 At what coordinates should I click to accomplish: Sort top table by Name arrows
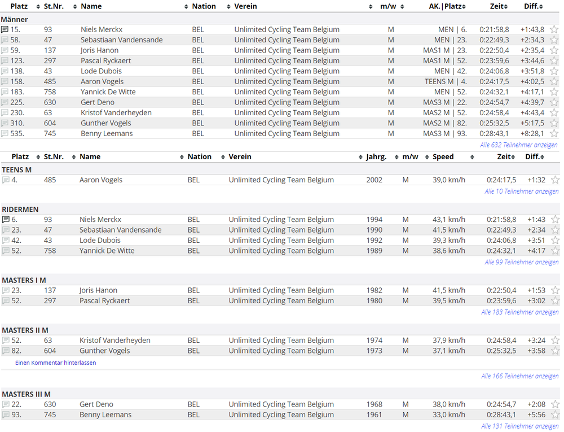point(186,7)
